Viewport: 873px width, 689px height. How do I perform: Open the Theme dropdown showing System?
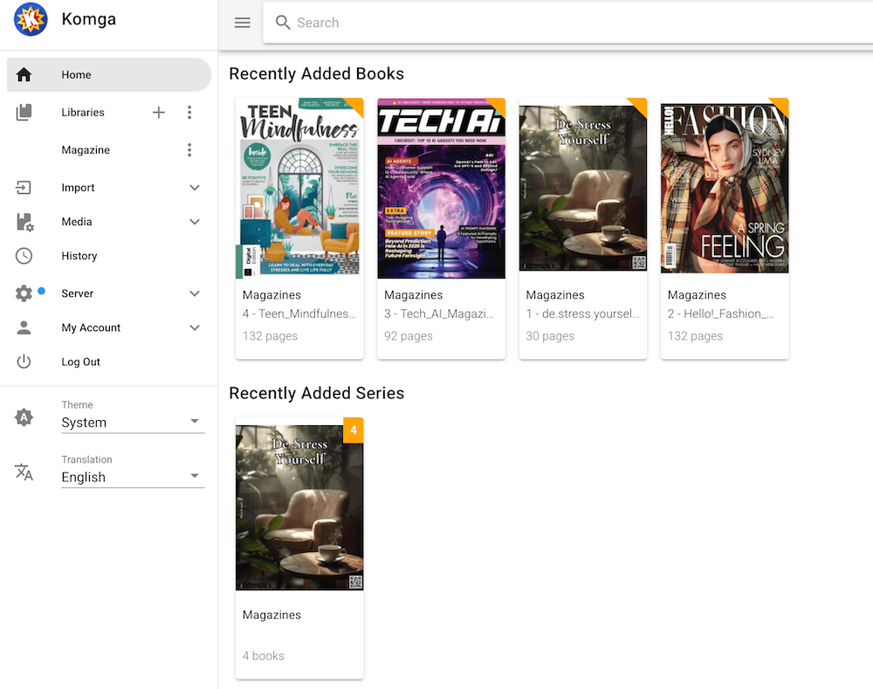coord(131,422)
